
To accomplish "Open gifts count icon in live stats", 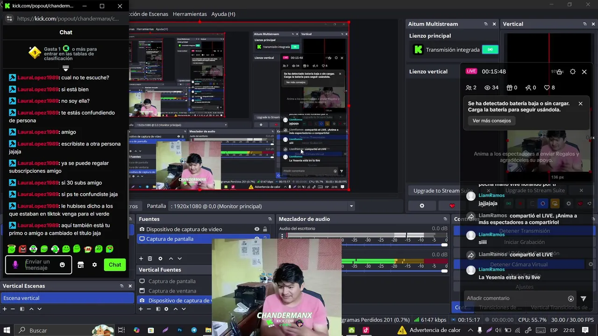I will pyautogui.click(x=509, y=88).
